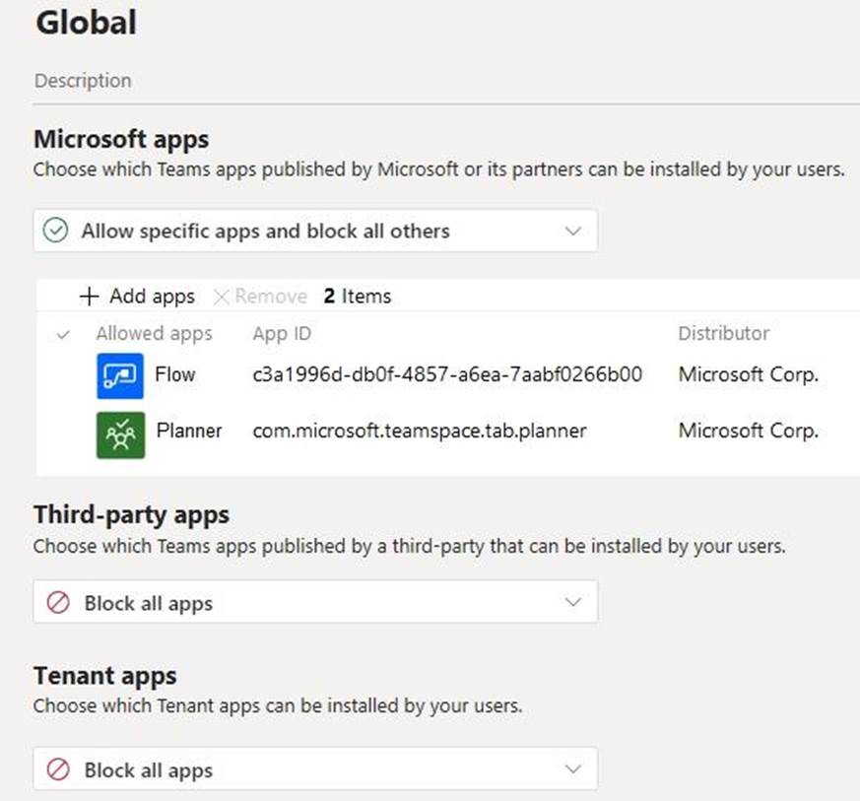Sort by the Allowed apps column header
This screenshot has height=801, width=860.
coord(154,334)
